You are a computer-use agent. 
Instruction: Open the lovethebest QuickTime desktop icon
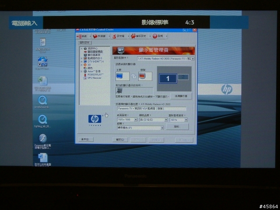(x=43, y=100)
